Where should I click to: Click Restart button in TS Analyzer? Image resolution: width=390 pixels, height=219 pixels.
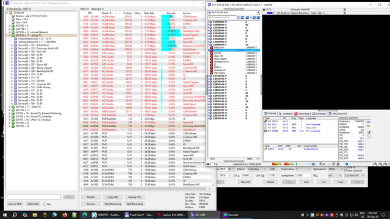[91, 197]
